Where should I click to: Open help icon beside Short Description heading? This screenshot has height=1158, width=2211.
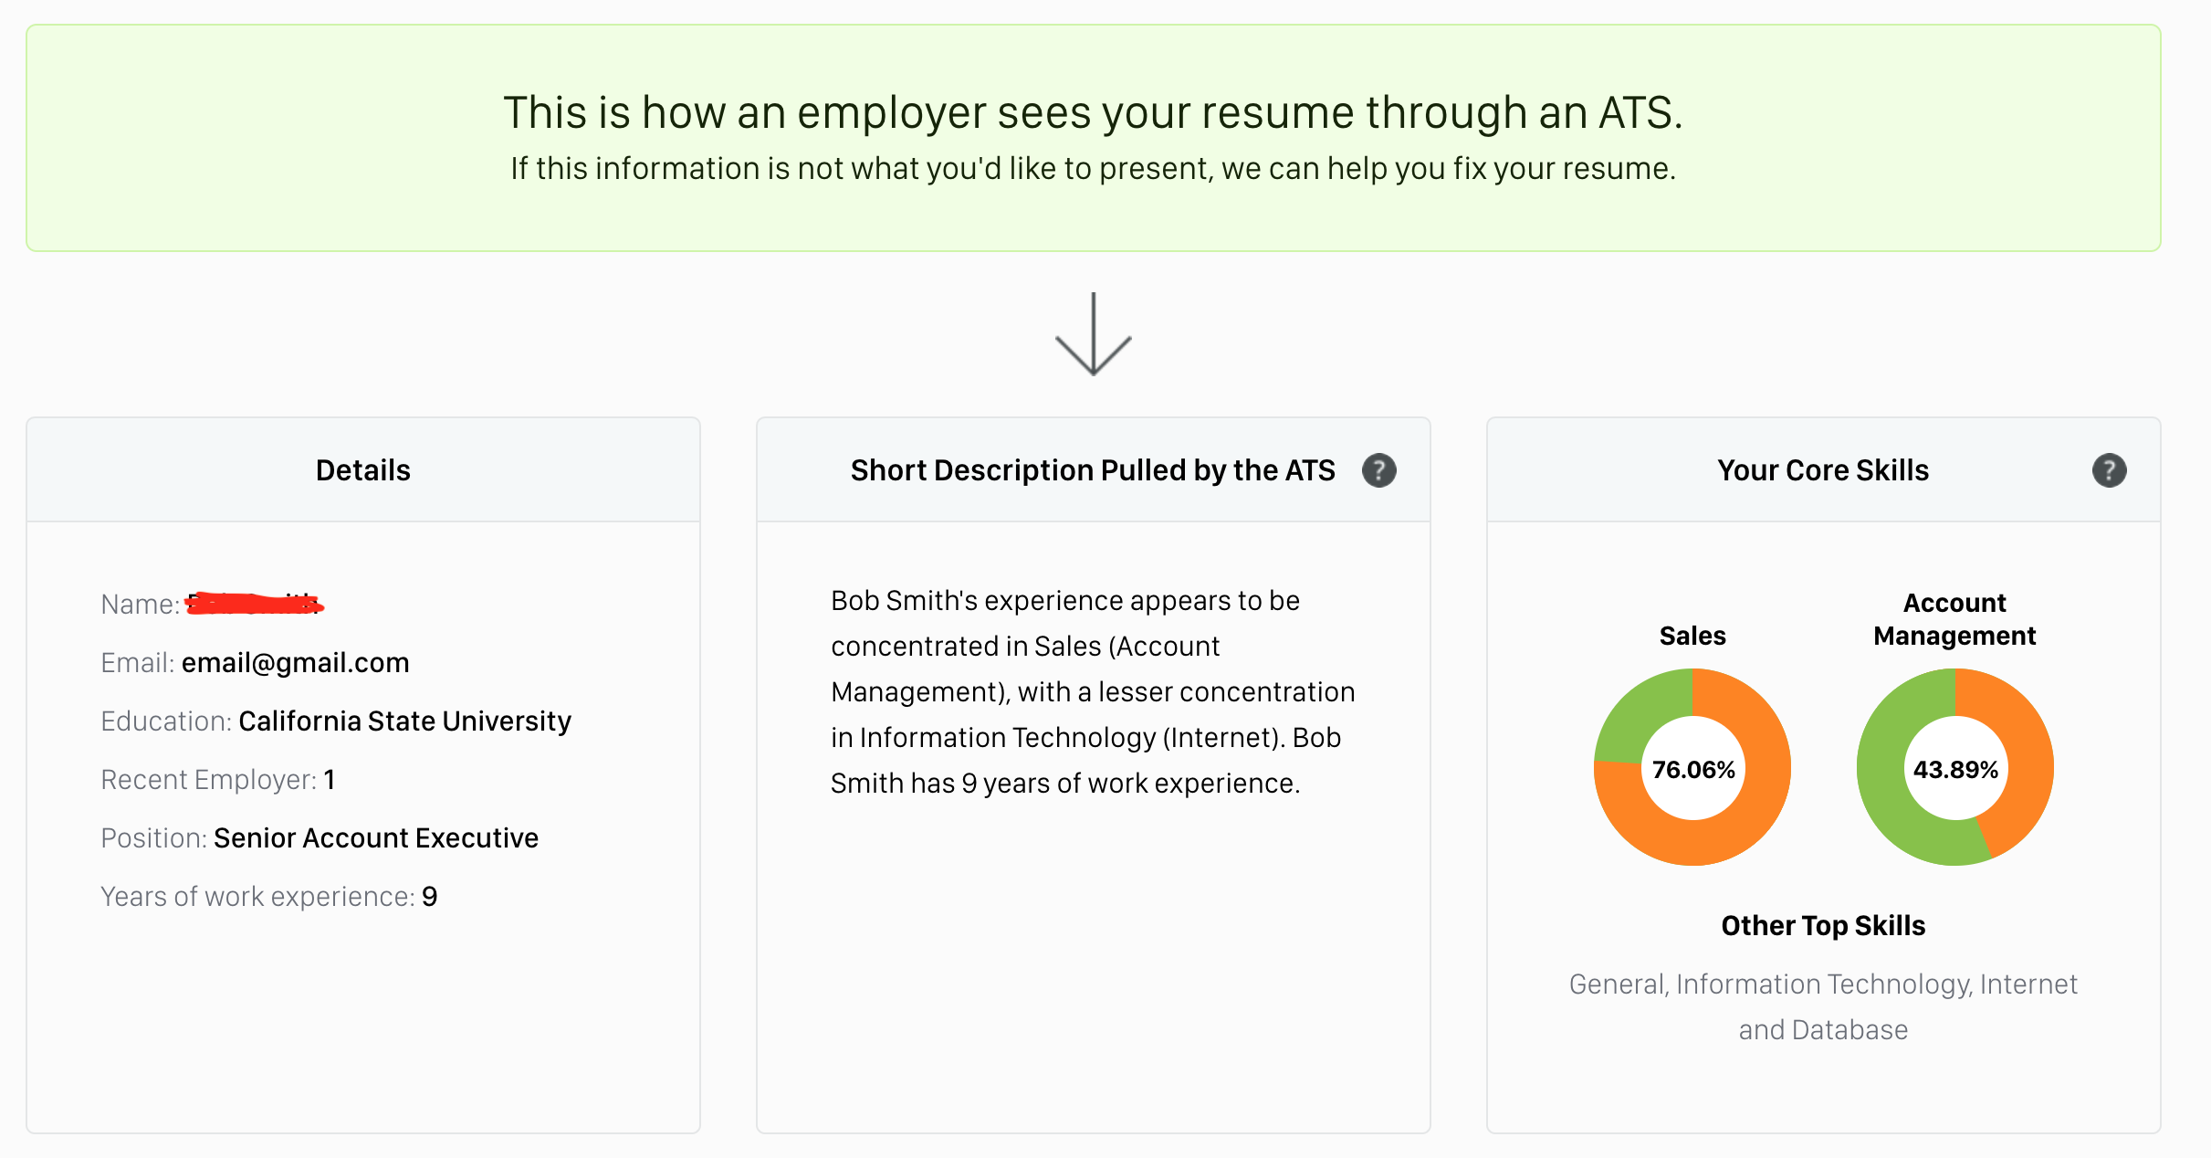(x=1378, y=470)
